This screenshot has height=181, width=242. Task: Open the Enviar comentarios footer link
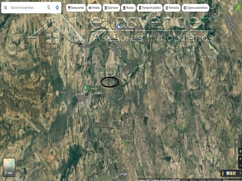click(214, 180)
